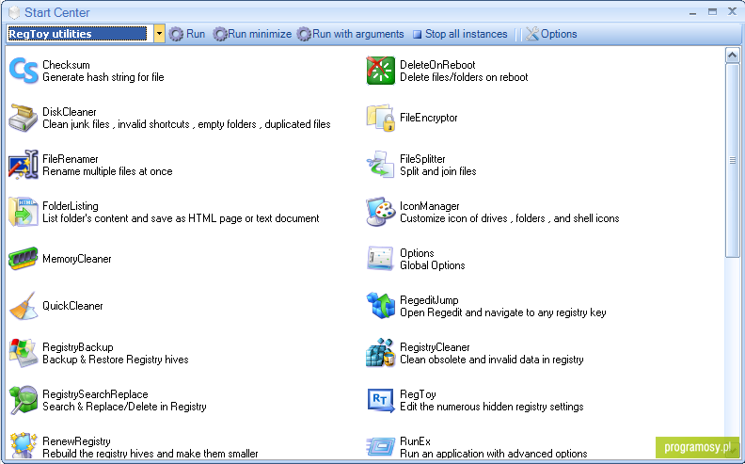Select the RenewRegistry label

[76, 441]
